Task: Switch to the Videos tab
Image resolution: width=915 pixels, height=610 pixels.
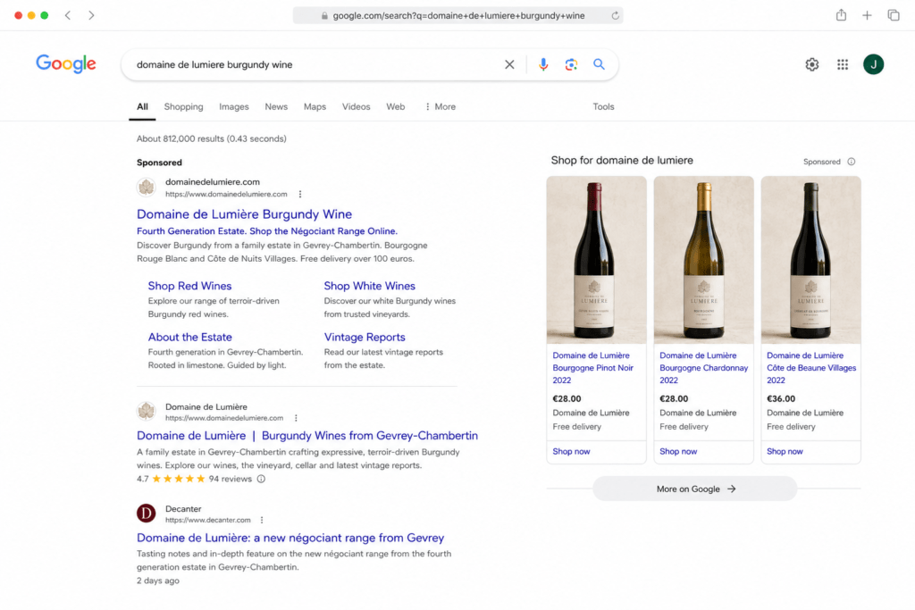Action: pos(356,106)
